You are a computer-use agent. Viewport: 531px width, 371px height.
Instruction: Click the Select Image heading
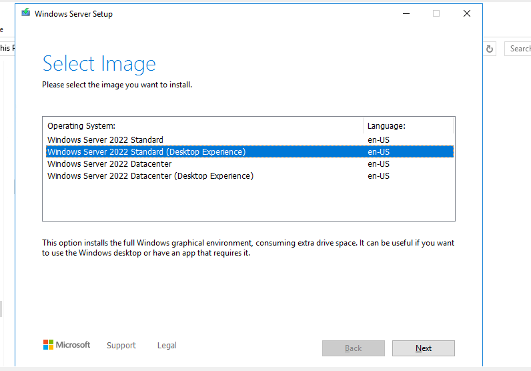99,64
